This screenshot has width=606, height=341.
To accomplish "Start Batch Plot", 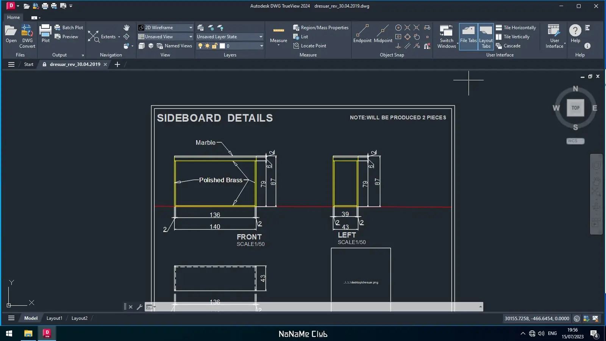I will point(69,28).
